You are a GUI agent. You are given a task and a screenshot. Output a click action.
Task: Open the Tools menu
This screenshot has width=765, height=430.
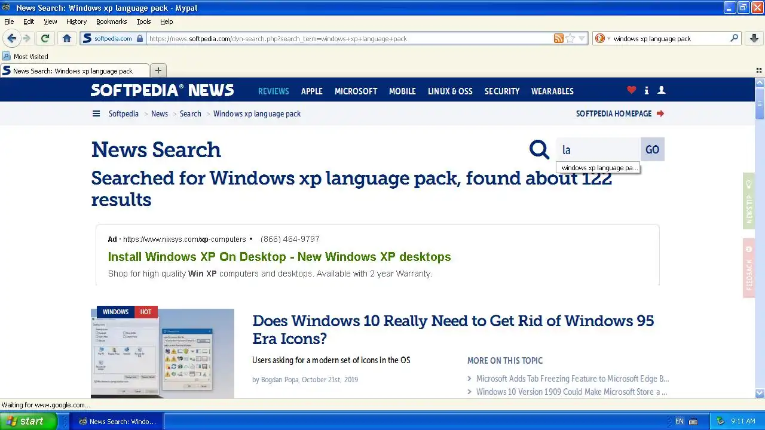tap(143, 21)
